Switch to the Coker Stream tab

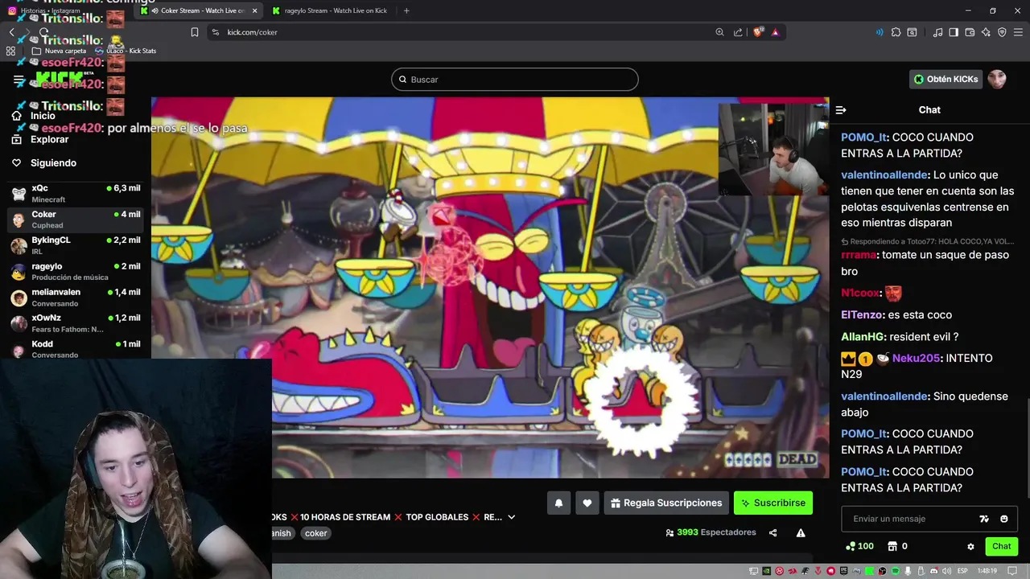[199, 10]
